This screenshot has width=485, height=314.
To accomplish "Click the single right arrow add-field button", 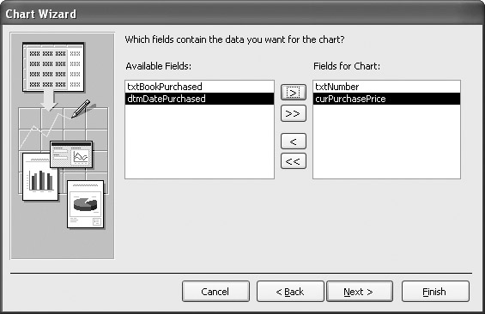I will click(x=294, y=92).
